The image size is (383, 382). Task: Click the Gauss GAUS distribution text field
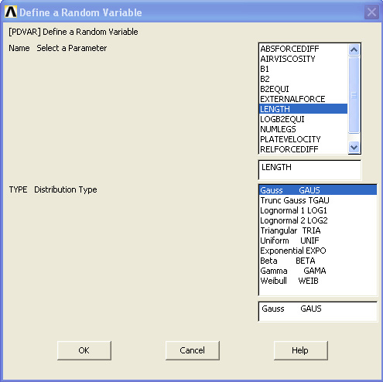click(317, 312)
